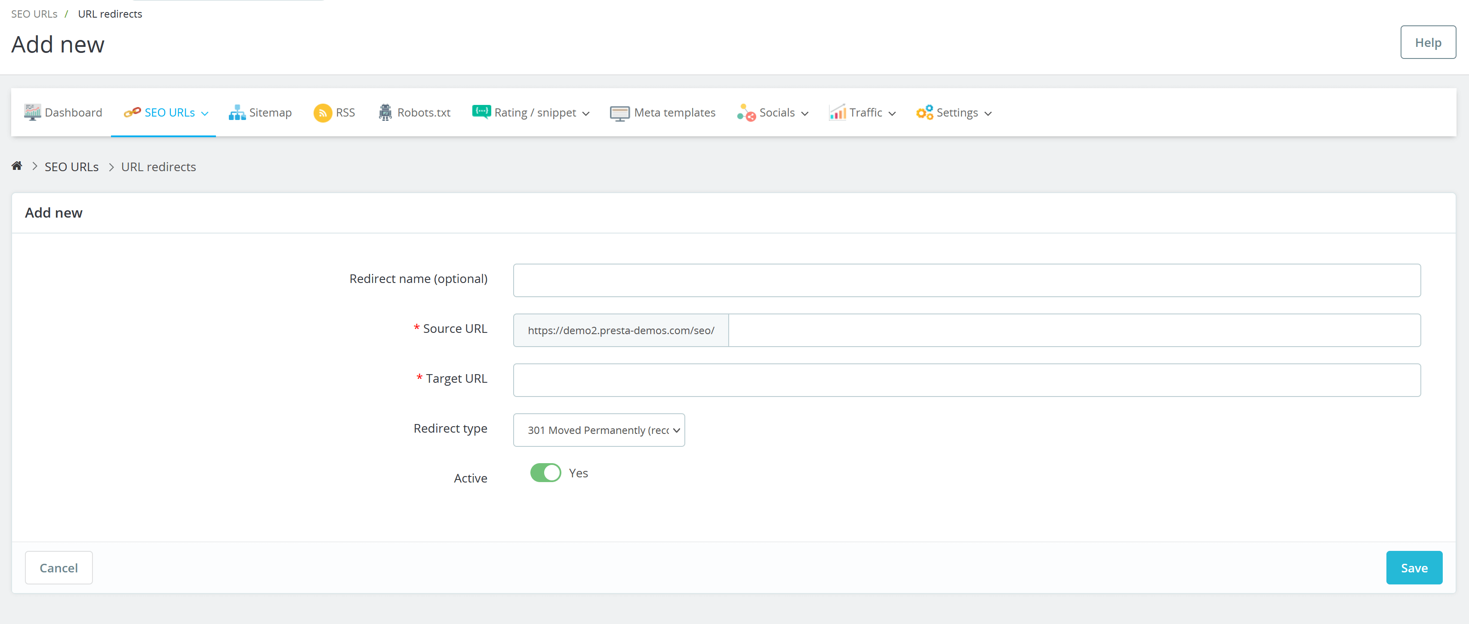Image resolution: width=1469 pixels, height=624 pixels.
Task: Expand the SEO URLs submenu chevron
Action: 205,113
